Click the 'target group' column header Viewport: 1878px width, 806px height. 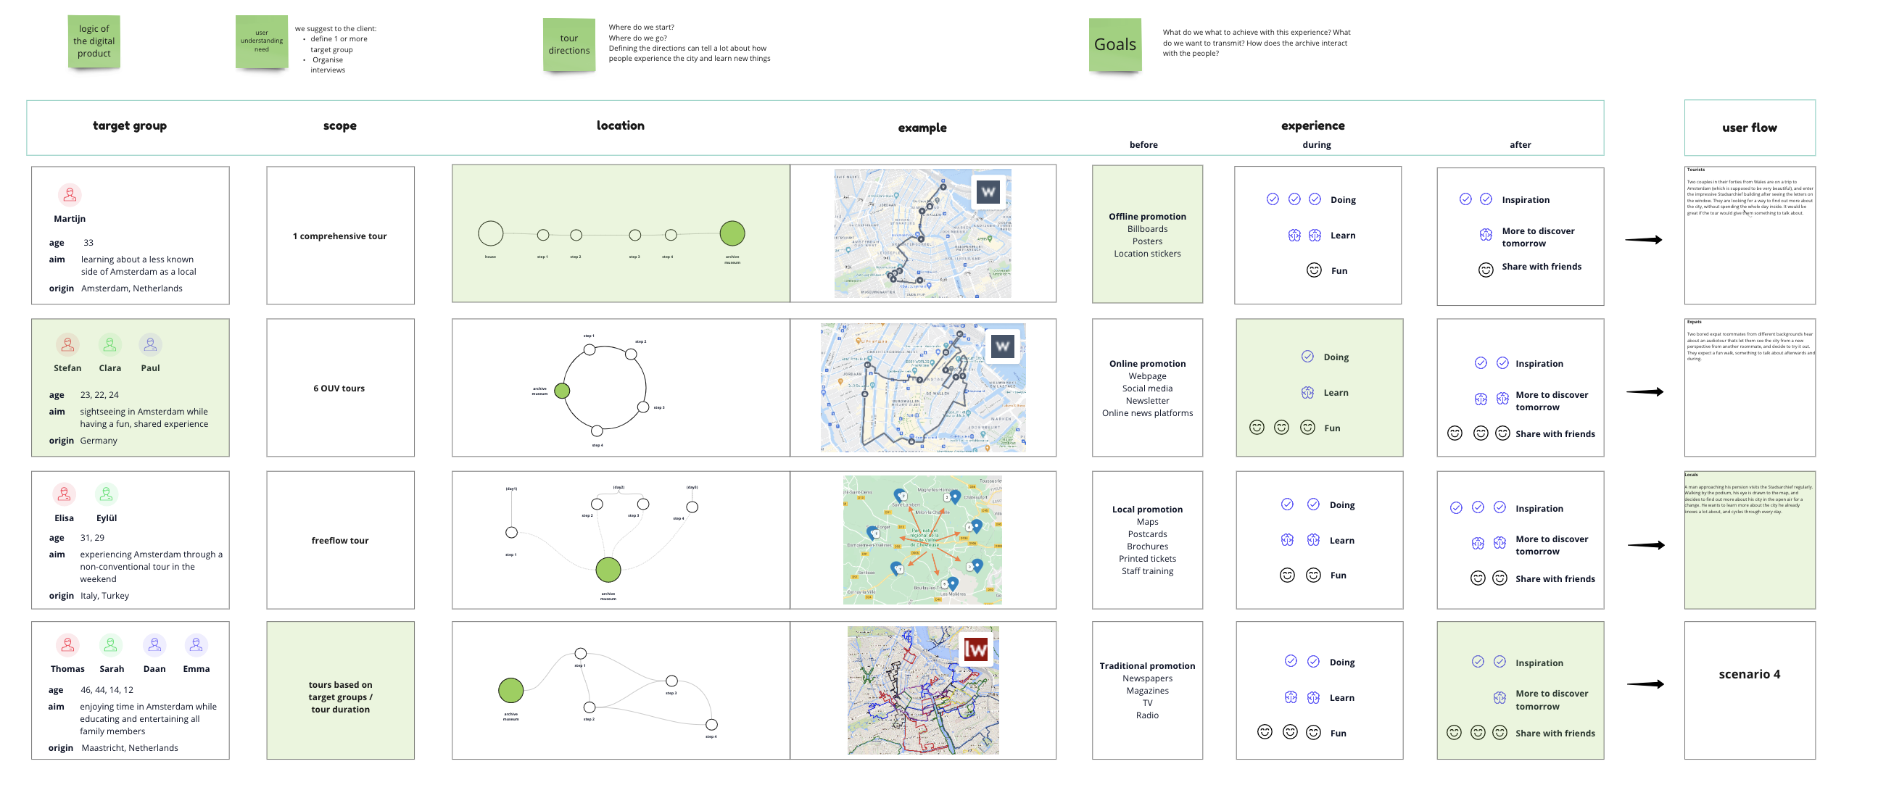click(x=130, y=125)
